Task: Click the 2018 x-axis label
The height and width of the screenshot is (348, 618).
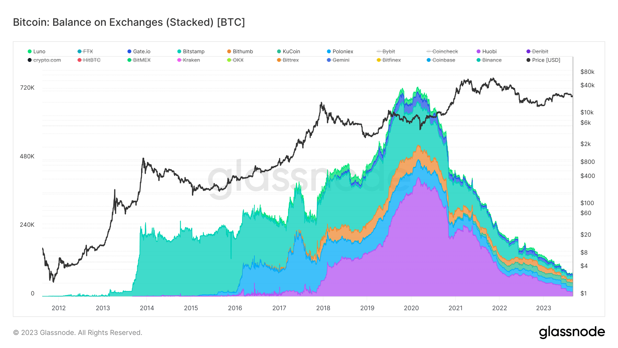Action: 323,308
